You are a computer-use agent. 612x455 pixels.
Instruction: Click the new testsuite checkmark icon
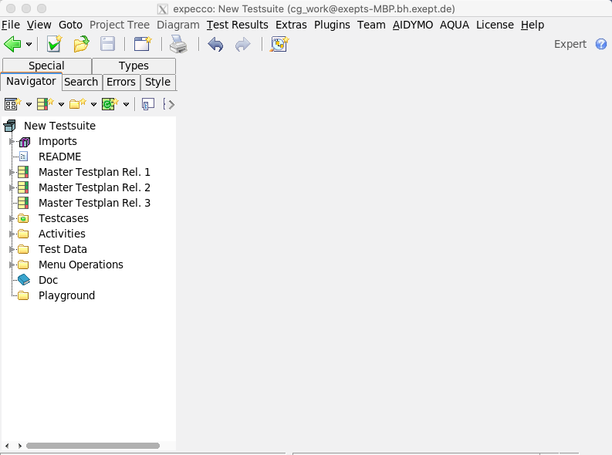point(54,45)
